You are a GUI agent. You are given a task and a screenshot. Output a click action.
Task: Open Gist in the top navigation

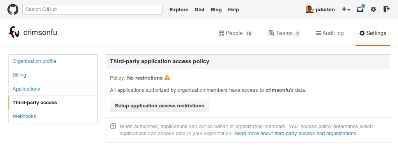pyautogui.click(x=200, y=10)
